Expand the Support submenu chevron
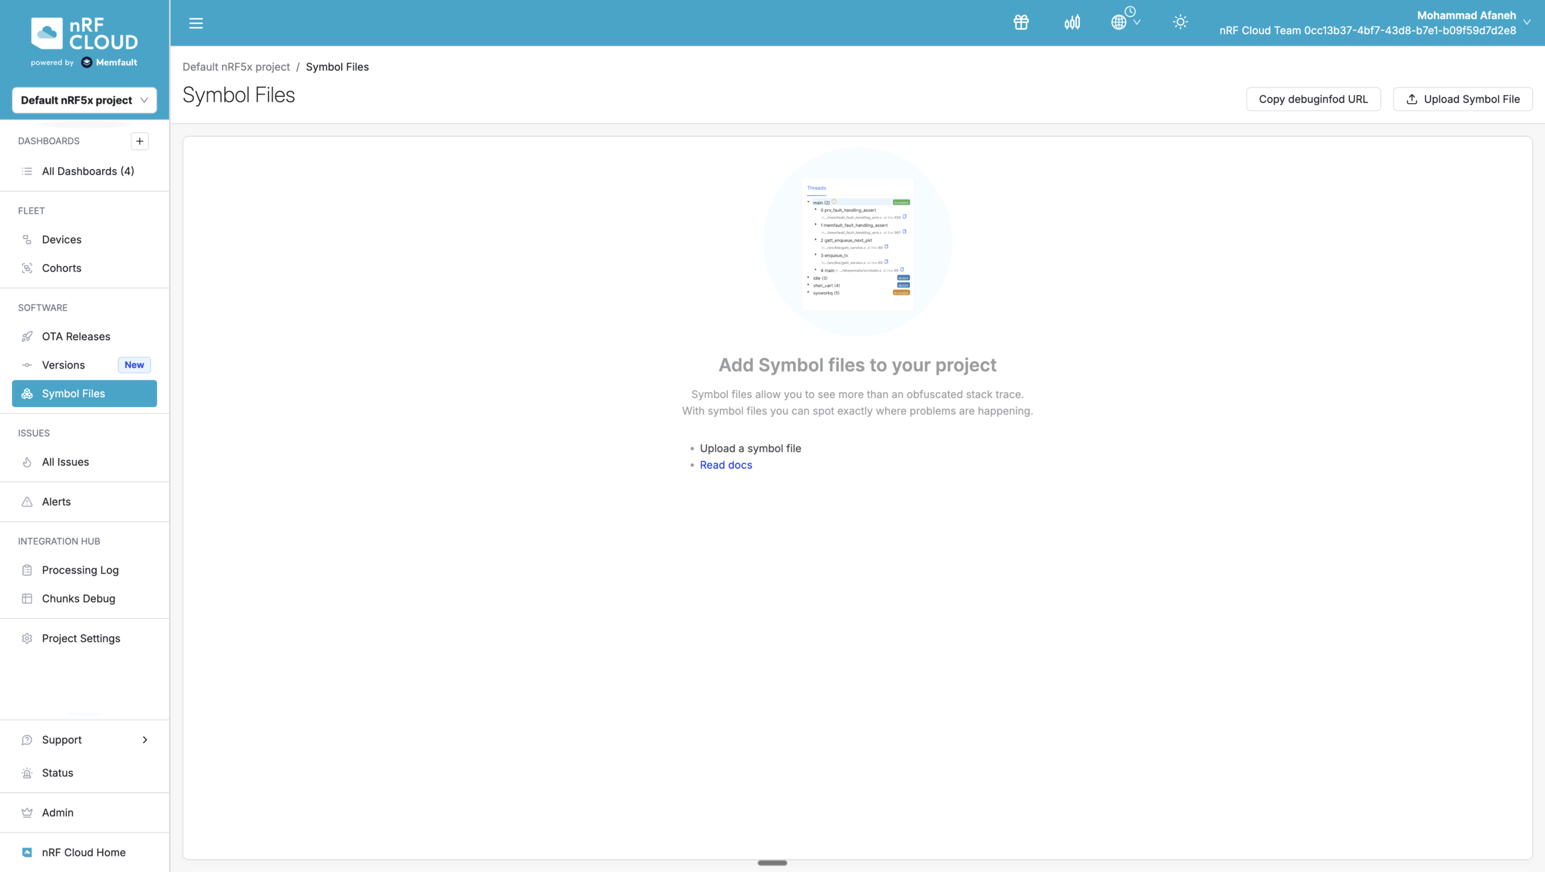 click(x=145, y=740)
